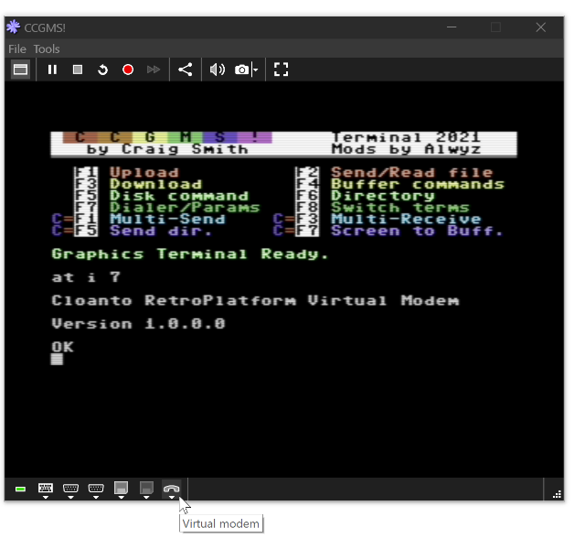Viewport: 585px width, 549px height.
Task: Expand the camera screenshot dropdown arrow
Action: tap(255, 70)
